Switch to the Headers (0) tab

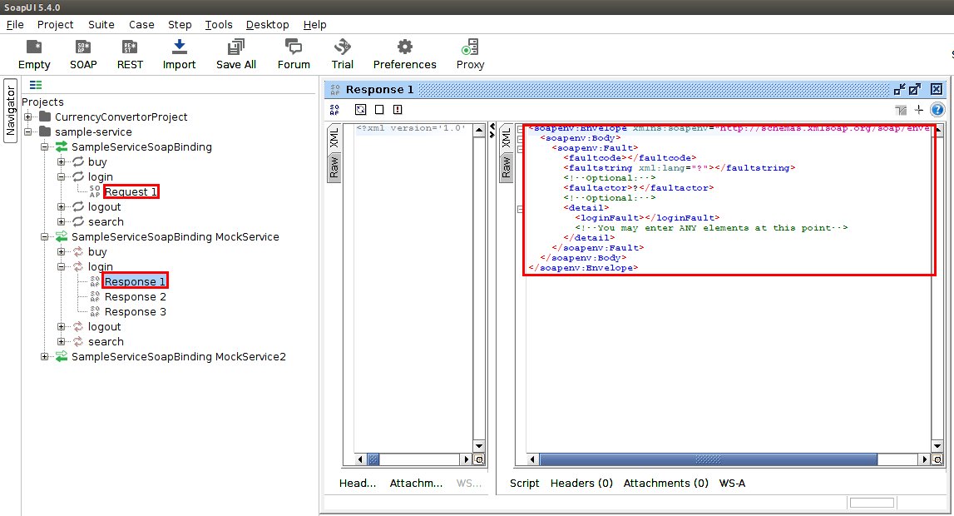[x=581, y=483]
